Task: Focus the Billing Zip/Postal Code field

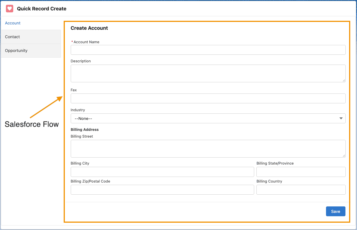Action: tap(162, 190)
